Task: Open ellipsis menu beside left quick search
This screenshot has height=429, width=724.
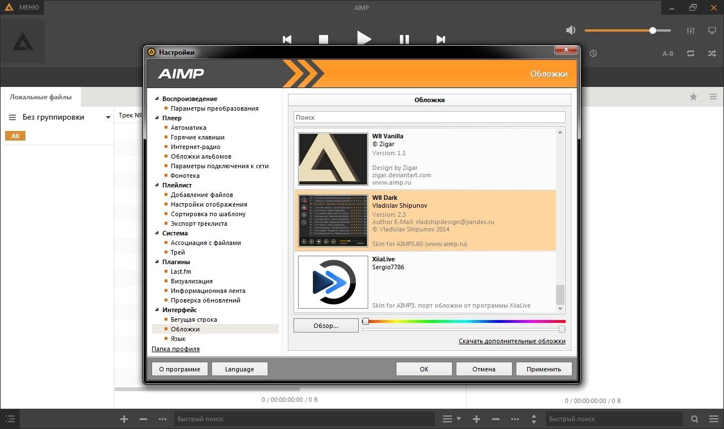Action: pos(163,419)
